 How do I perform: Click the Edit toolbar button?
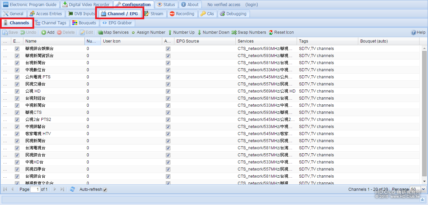point(86,32)
